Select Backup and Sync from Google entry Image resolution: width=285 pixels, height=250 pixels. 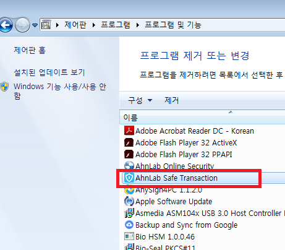pos(186,225)
